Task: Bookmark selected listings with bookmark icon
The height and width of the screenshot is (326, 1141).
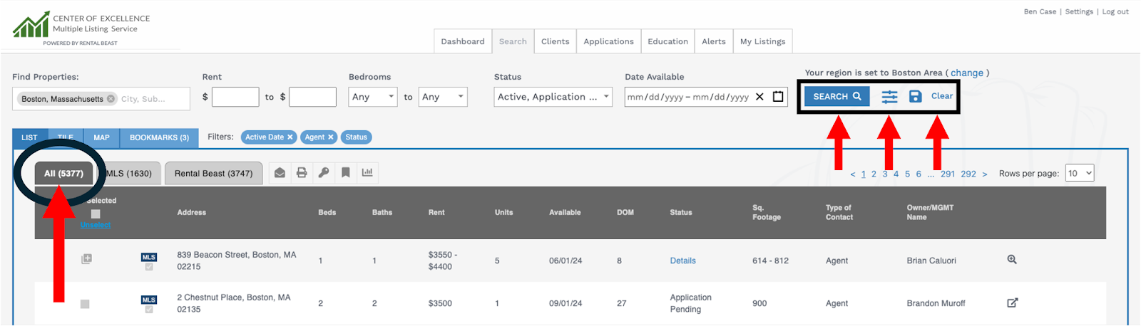Action: click(x=345, y=172)
